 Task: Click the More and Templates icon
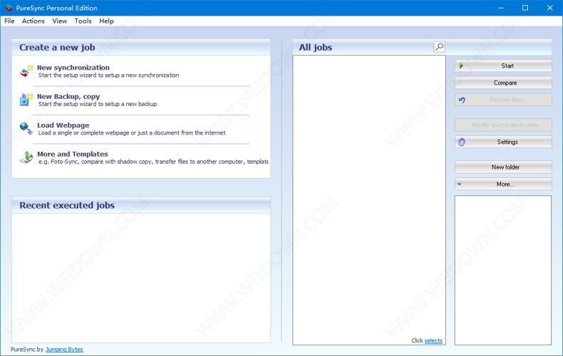tap(26, 157)
